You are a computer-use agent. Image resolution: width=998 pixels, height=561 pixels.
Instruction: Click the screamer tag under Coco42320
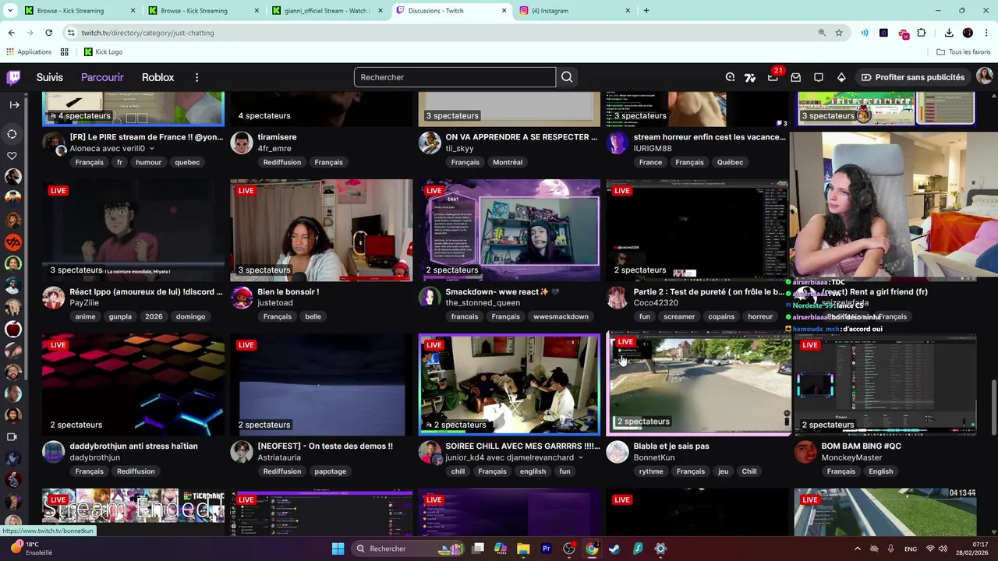[679, 316]
